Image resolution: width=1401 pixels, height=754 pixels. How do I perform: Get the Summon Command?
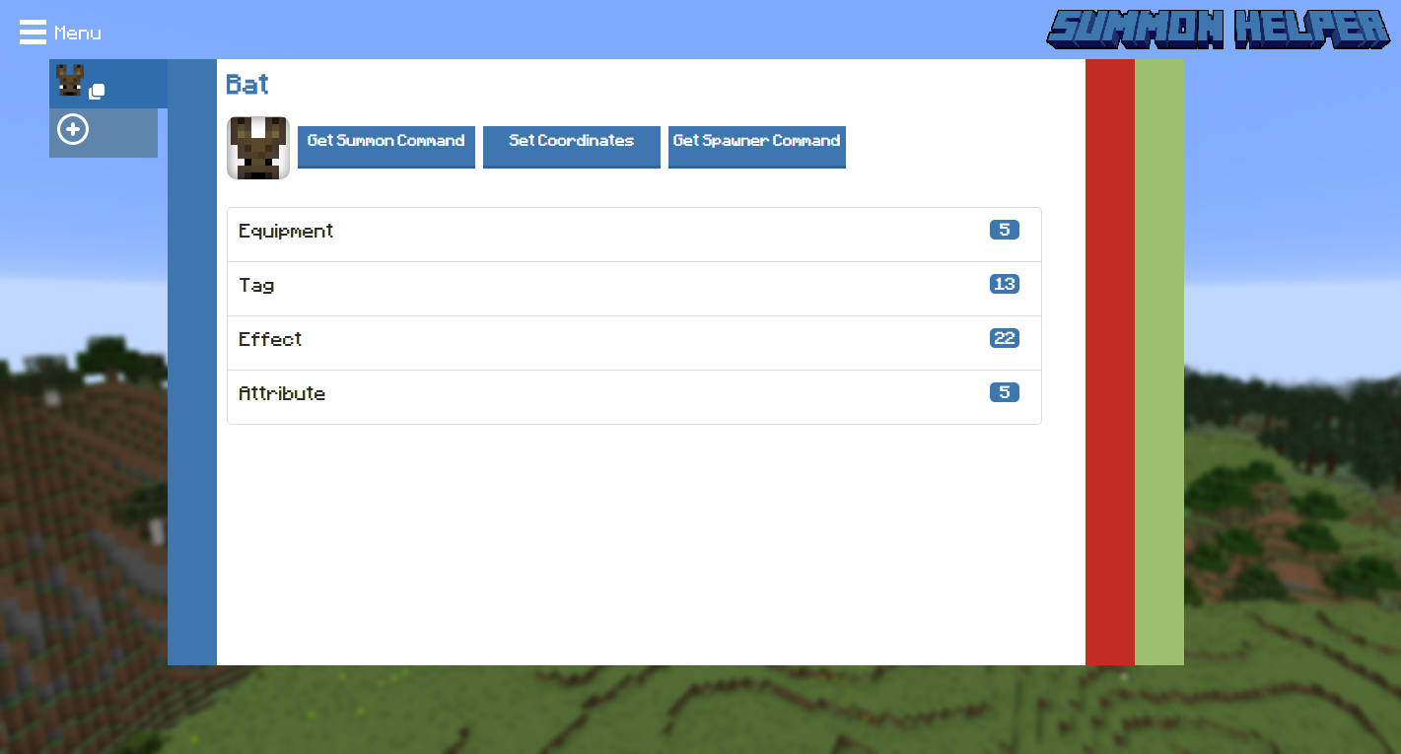pyautogui.click(x=386, y=147)
